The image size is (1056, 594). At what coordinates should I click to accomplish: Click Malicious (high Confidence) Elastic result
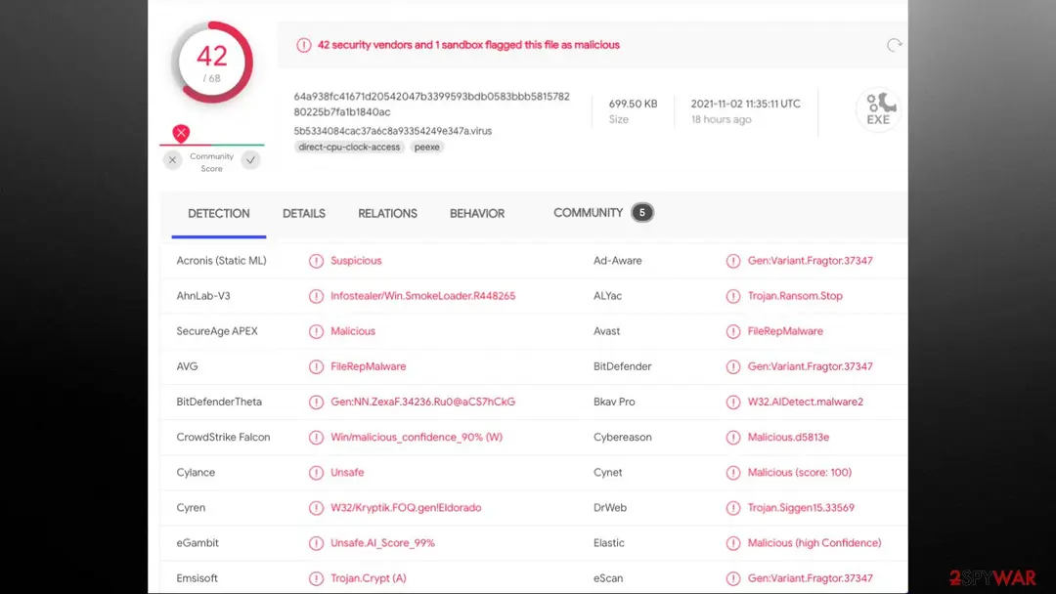pyautogui.click(x=814, y=543)
